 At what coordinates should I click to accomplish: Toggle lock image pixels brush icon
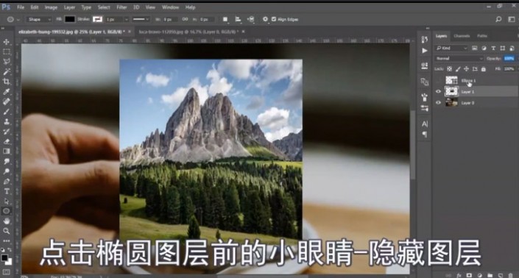point(458,68)
